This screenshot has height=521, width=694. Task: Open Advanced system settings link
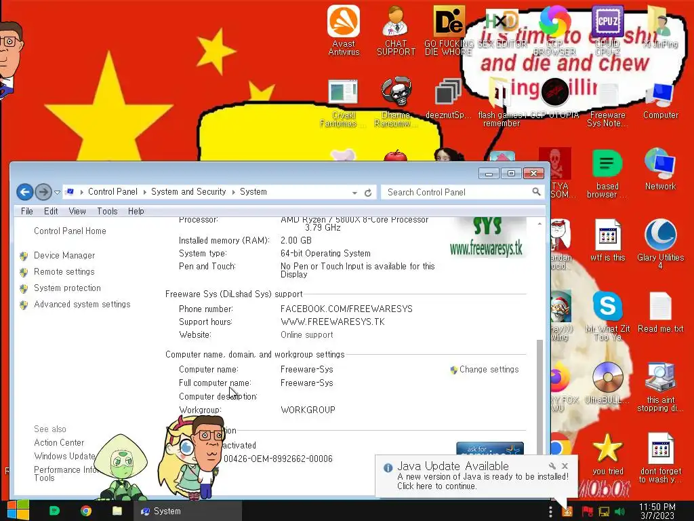pos(82,305)
